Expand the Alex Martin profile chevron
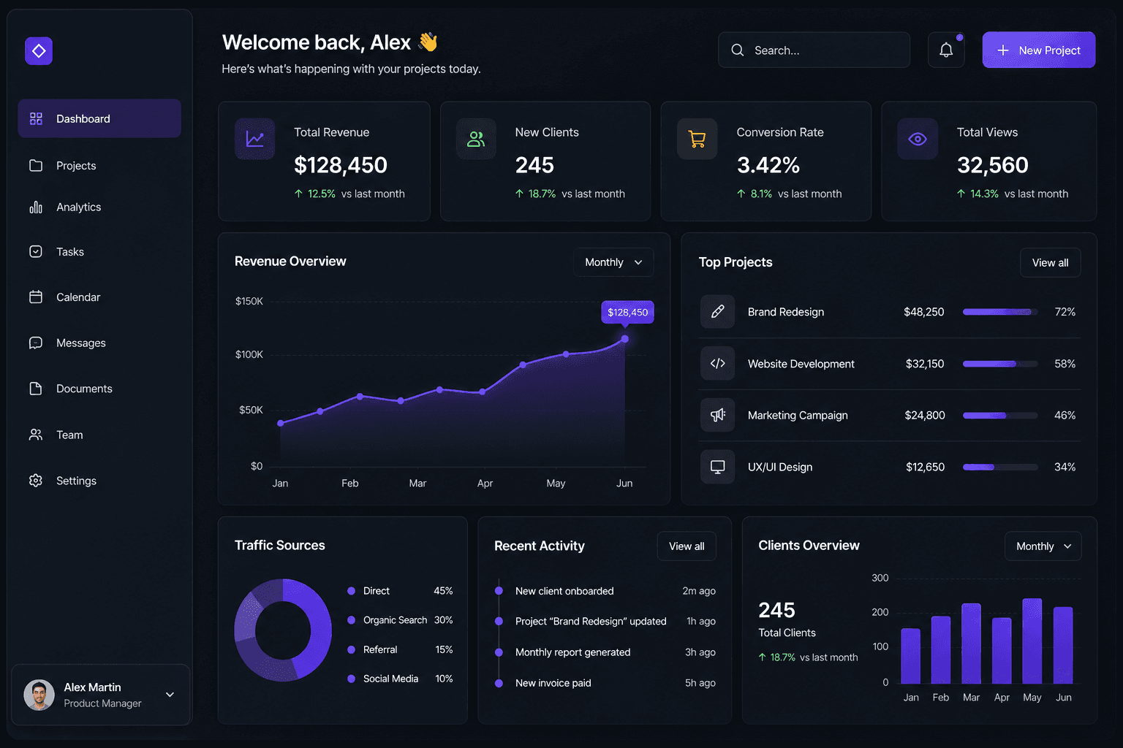 170,695
